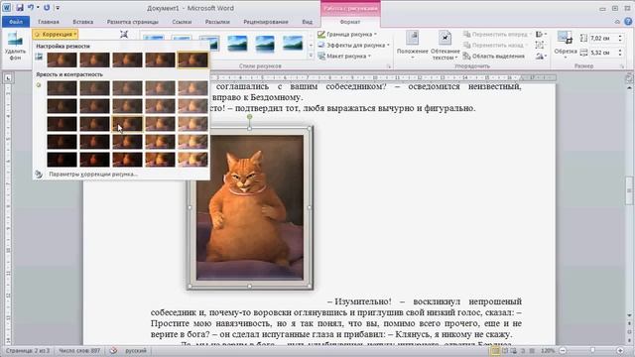The width and height of the screenshot is (635, 357).
Task: Open the Обтекание текстом menu
Action: click(x=444, y=46)
